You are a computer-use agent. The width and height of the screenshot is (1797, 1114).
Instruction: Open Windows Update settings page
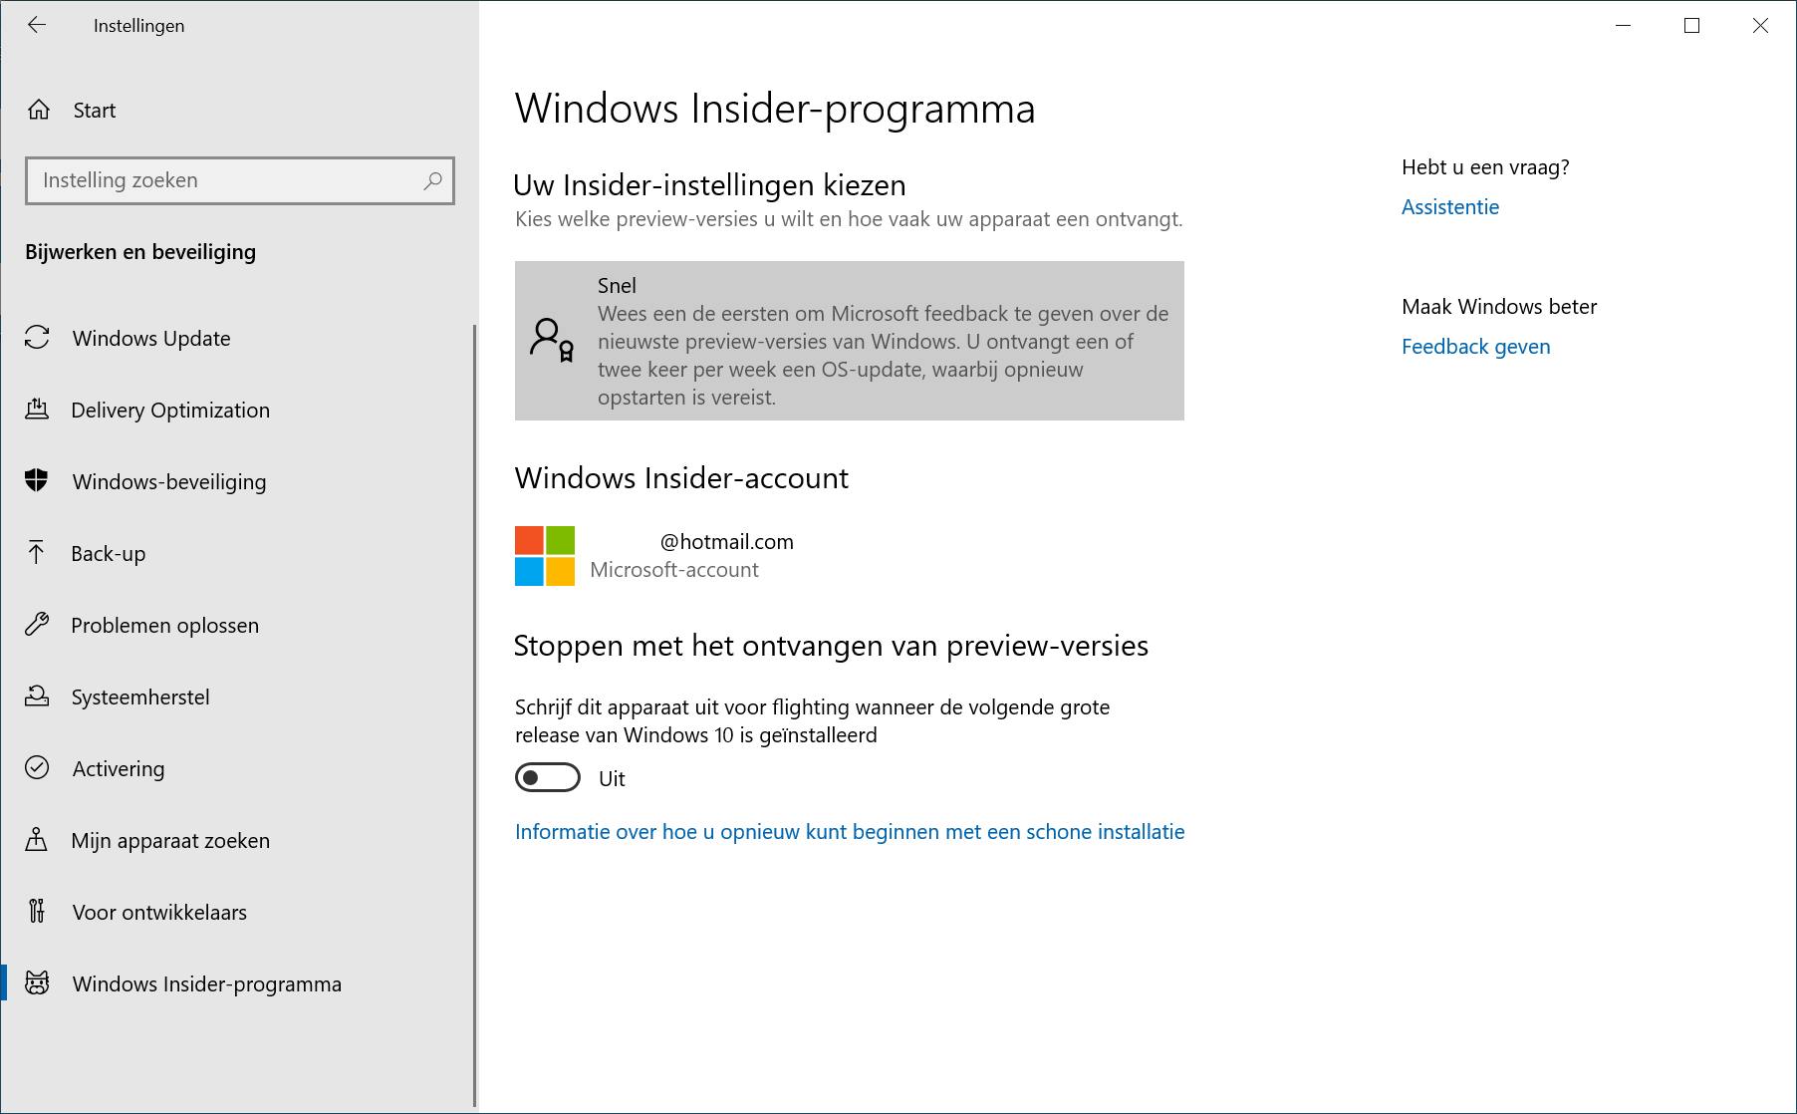coord(237,338)
